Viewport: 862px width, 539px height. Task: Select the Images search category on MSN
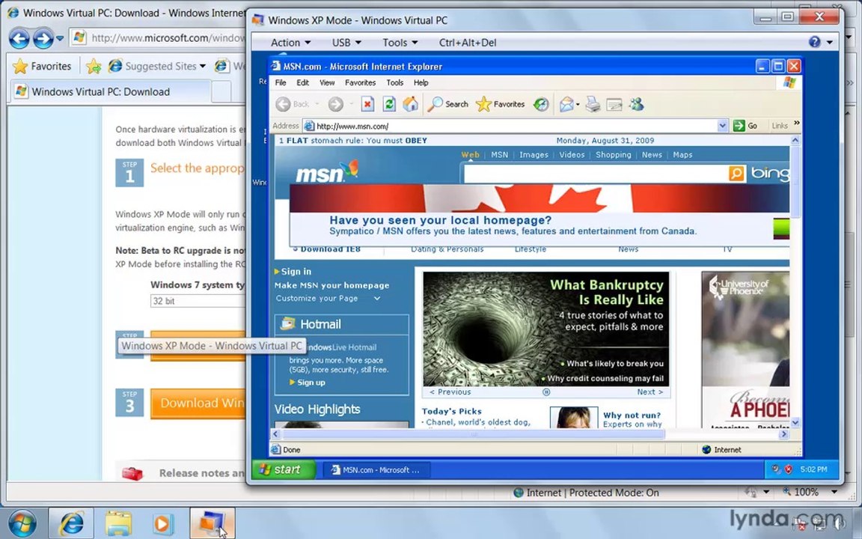[x=534, y=154]
